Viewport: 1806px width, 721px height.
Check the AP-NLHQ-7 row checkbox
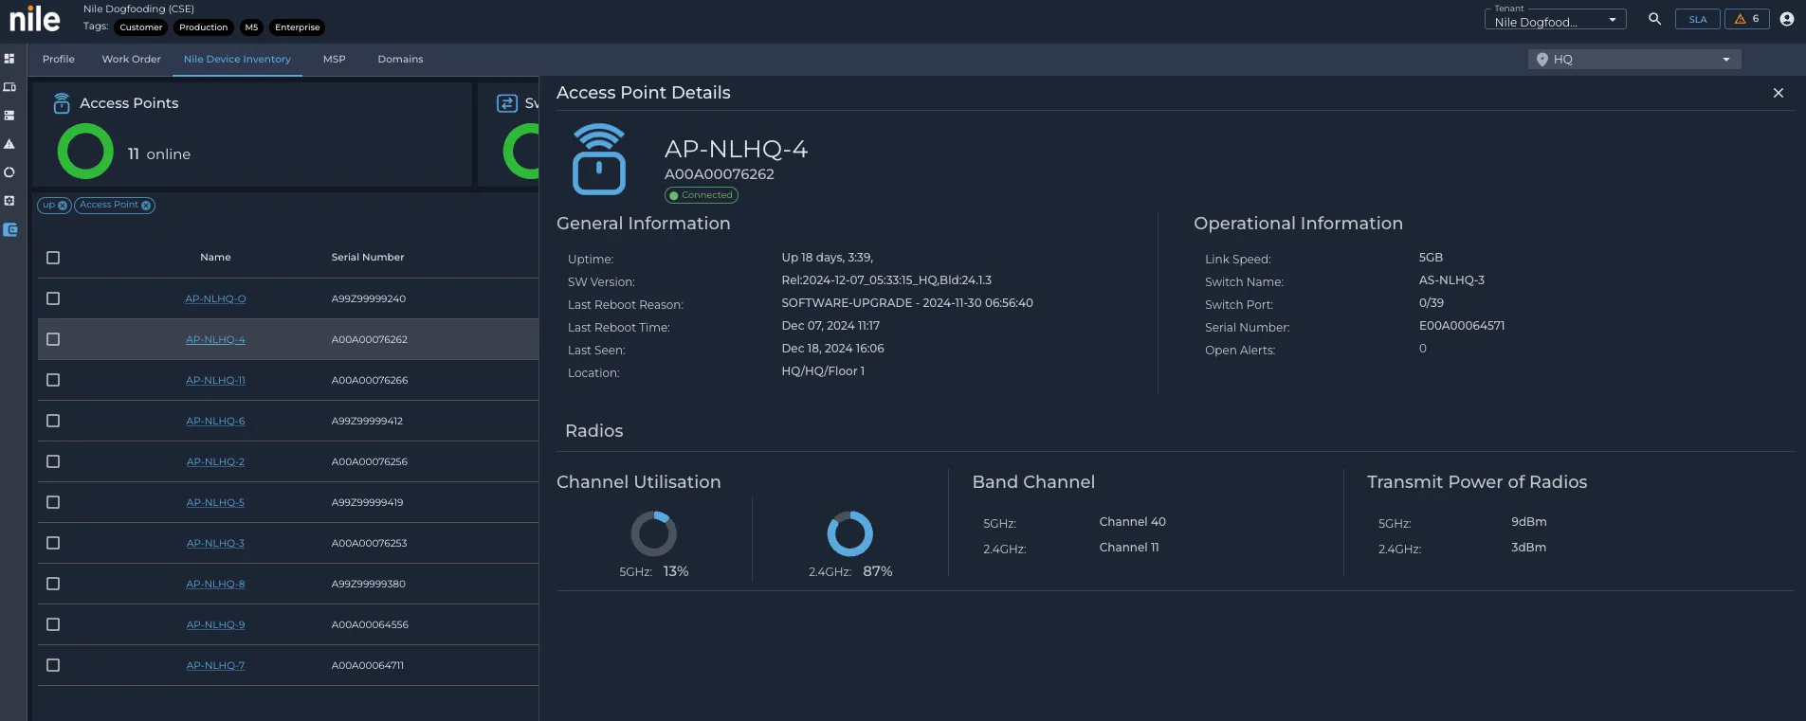tap(53, 665)
